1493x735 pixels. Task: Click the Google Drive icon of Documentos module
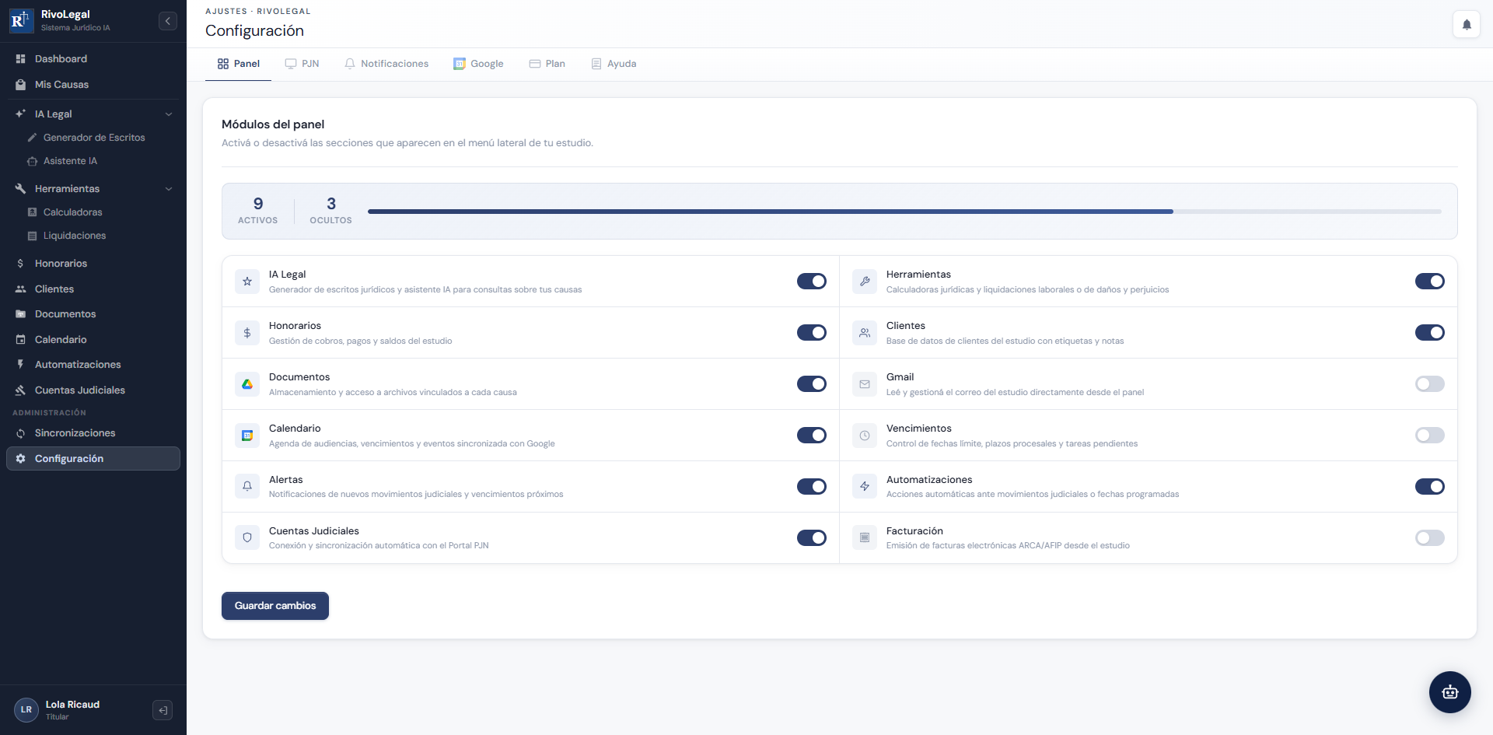pyautogui.click(x=247, y=384)
